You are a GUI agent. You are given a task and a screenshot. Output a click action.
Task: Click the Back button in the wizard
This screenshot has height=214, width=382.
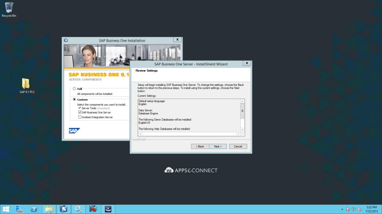click(x=200, y=146)
